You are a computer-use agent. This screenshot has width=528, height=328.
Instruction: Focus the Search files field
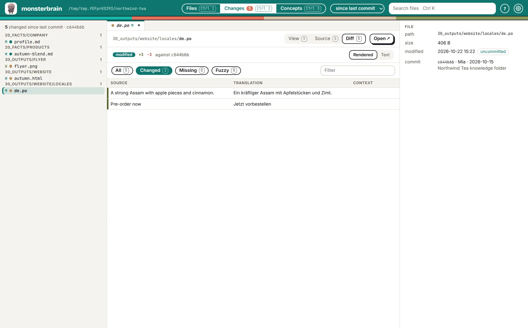[x=442, y=9]
